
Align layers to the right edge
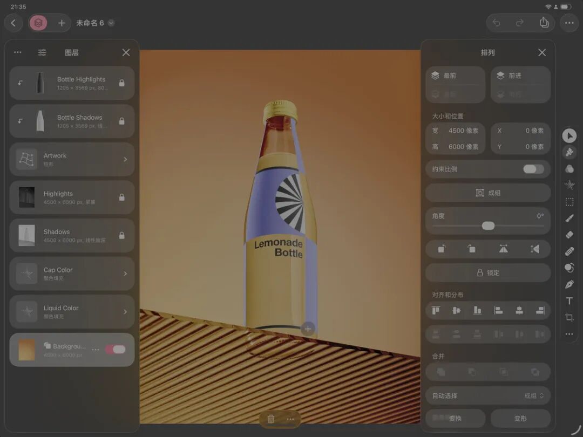(540, 310)
